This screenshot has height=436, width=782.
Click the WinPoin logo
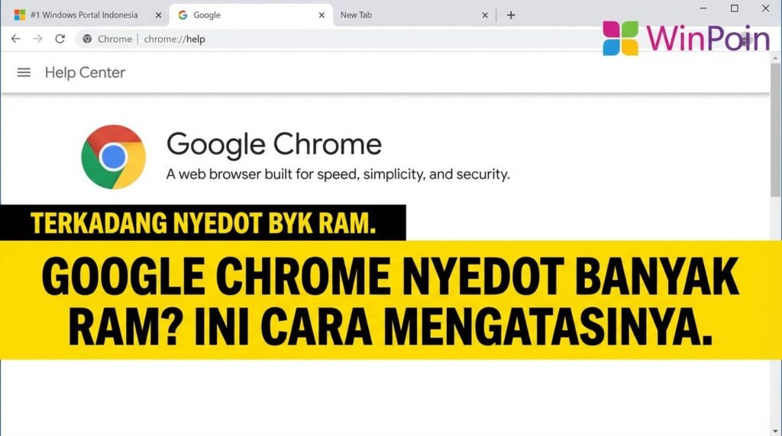coord(686,38)
